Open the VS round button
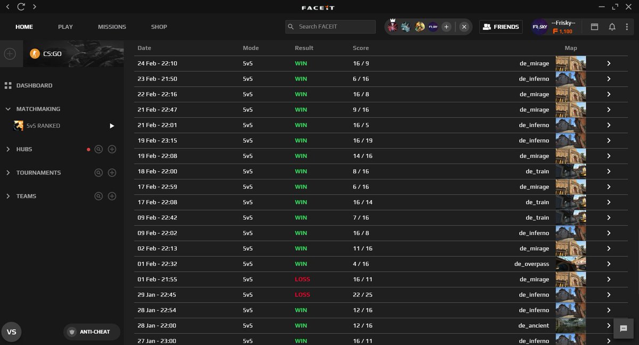This screenshot has width=639, height=345. [x=12, y=332]
